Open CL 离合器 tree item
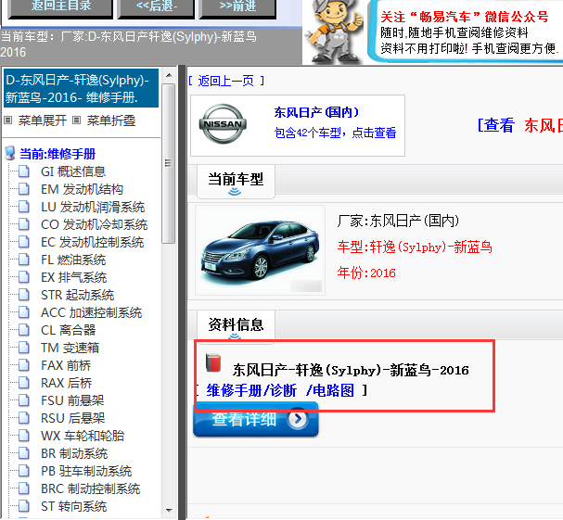This screenshot has height=520, width=563. coord(69,330)
